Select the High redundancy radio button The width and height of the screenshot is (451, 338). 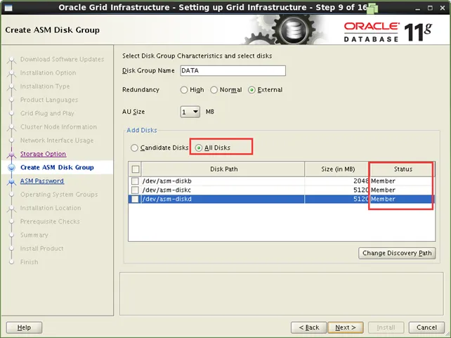(x=184, y=91)
